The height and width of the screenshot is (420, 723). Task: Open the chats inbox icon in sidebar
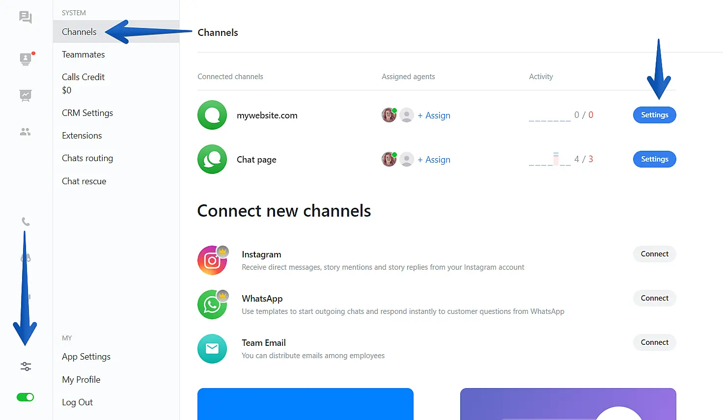point(26,18)
